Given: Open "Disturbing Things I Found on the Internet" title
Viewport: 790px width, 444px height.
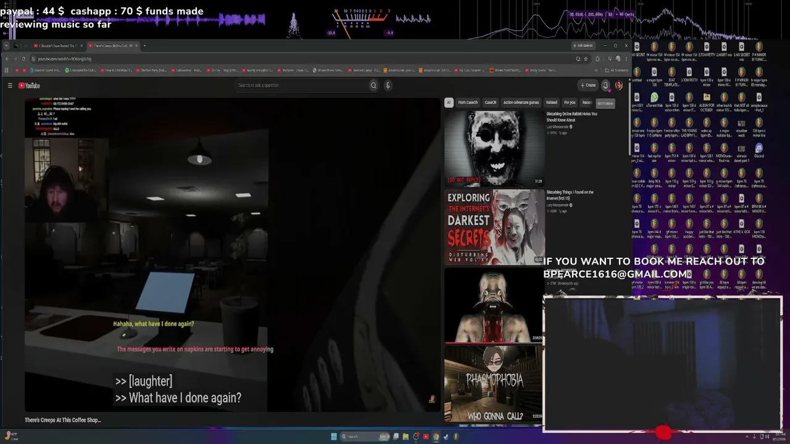Looking at the screenshot, I should (x=570, y=195).
